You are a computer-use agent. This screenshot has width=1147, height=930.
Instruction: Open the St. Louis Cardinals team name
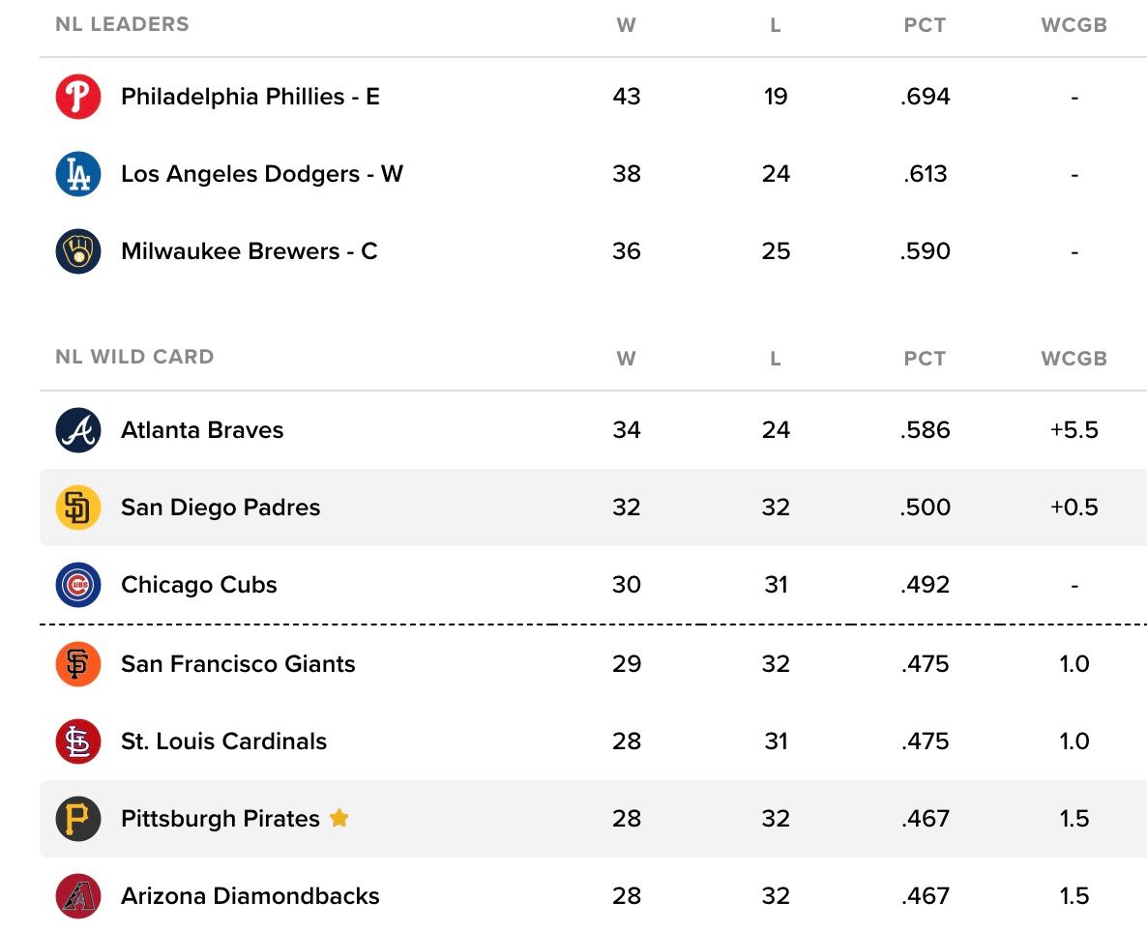pyautogui.click(x=223, y=741)
